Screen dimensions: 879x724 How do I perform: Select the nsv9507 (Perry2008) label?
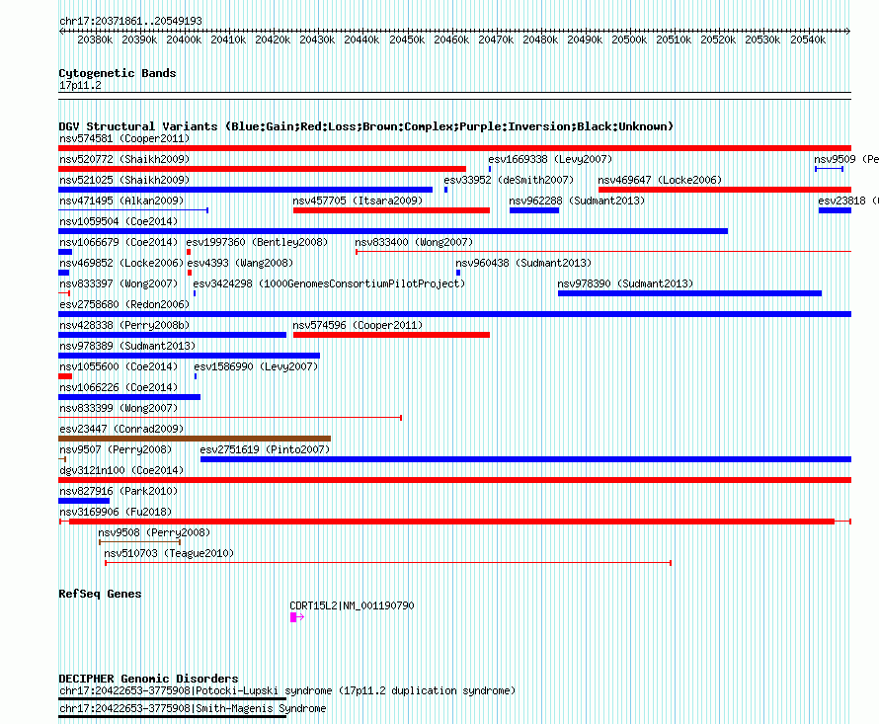tap(116, 449)
